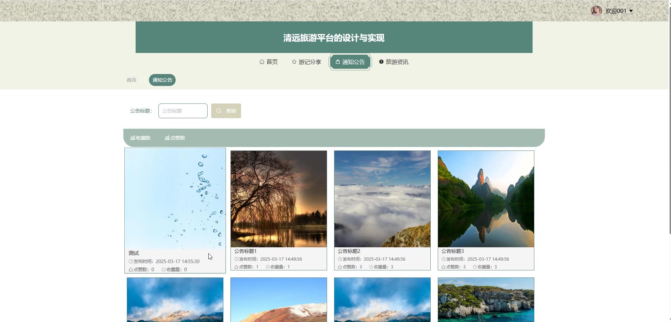Click the clock icon on 测试 card
The width and height of the screenshot is (671, 322).
131,261
